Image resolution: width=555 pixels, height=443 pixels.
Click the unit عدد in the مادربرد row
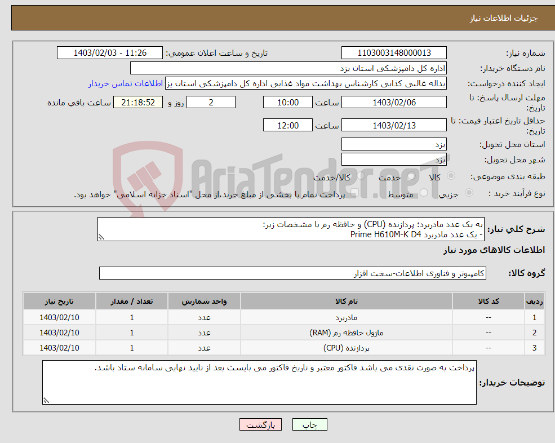(204, 317)
